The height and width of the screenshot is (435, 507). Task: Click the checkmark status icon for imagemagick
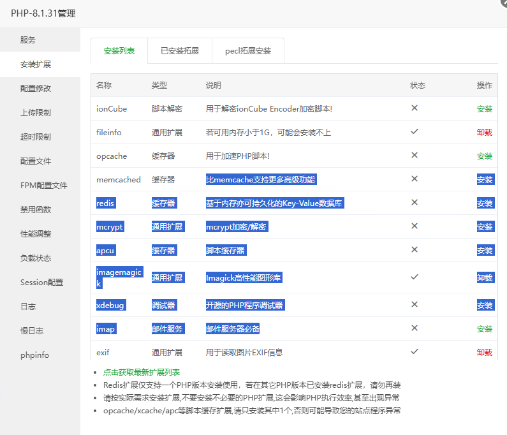[x=414, y=277]
